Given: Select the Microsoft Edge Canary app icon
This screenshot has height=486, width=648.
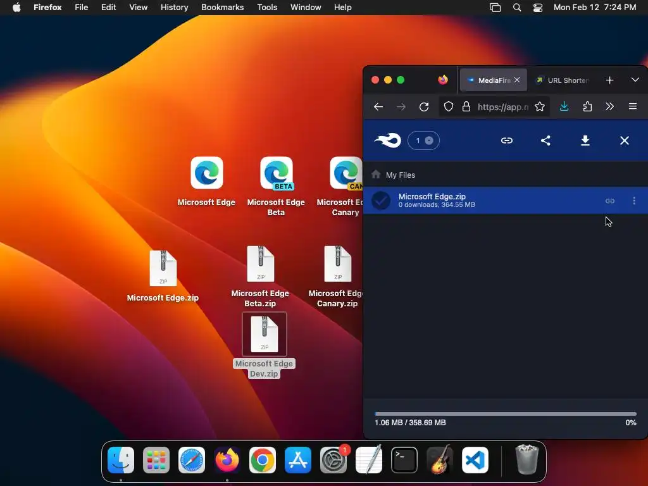Looking at the screenshot, I should point(346,173).
